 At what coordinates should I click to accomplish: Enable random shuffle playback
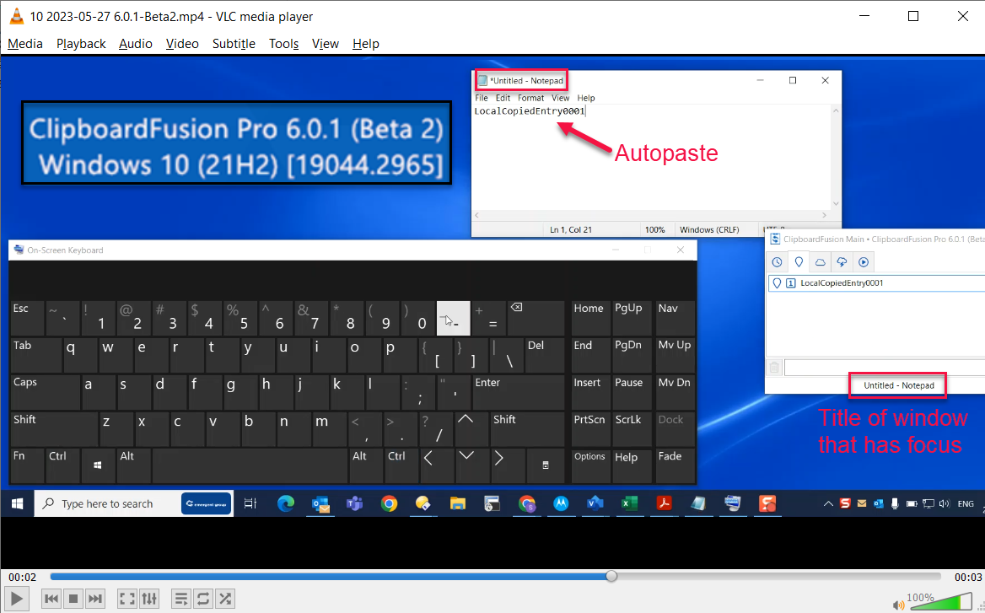tap(225, 599)
